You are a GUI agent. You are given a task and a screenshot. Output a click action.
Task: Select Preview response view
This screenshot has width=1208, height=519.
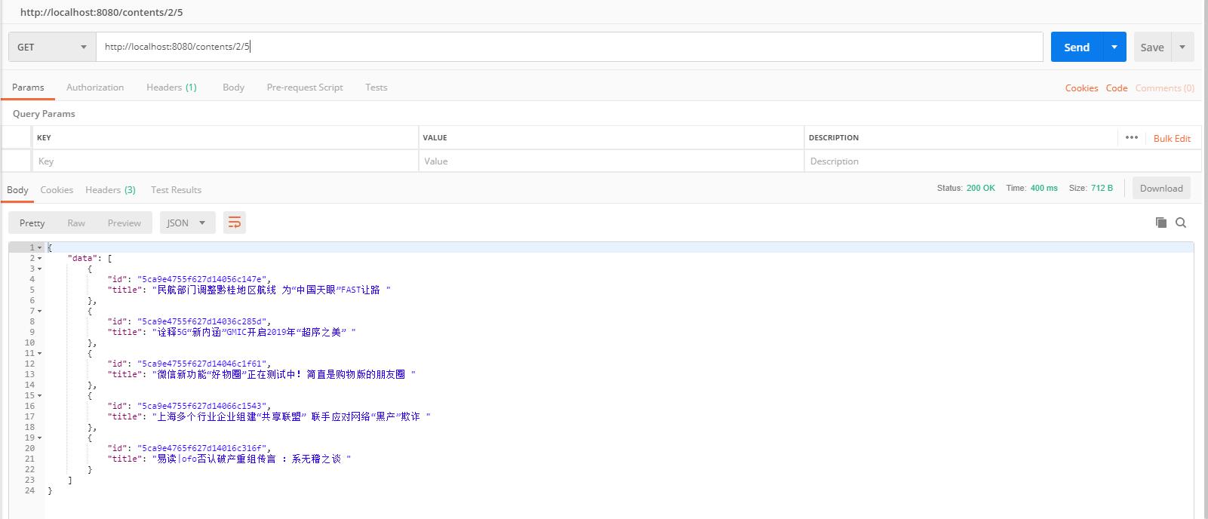pyautogui.click(x=124, y=223)
